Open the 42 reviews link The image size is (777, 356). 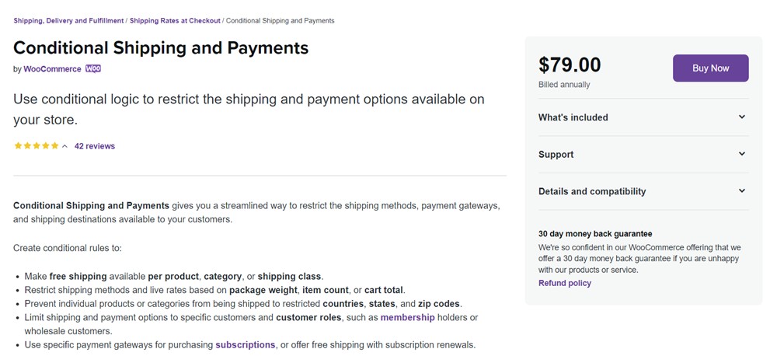point(95,146)
